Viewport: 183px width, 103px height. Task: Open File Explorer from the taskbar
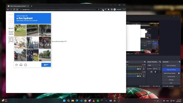click(x=73, y=101)
